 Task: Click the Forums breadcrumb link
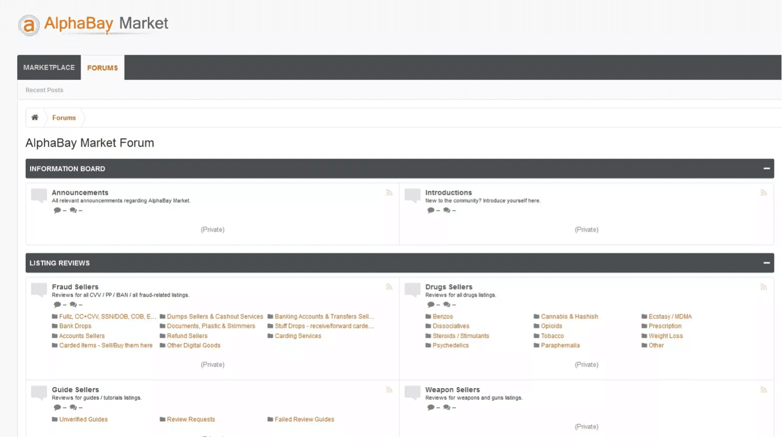[x=64, y=118]
